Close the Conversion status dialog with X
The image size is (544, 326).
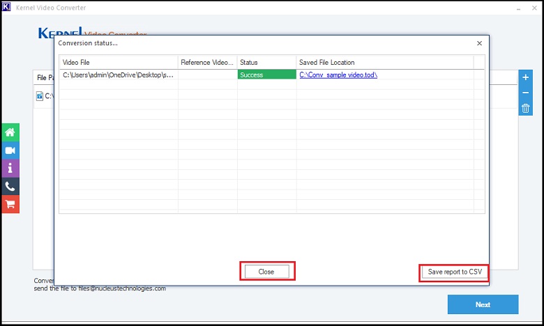click(479, 43)
